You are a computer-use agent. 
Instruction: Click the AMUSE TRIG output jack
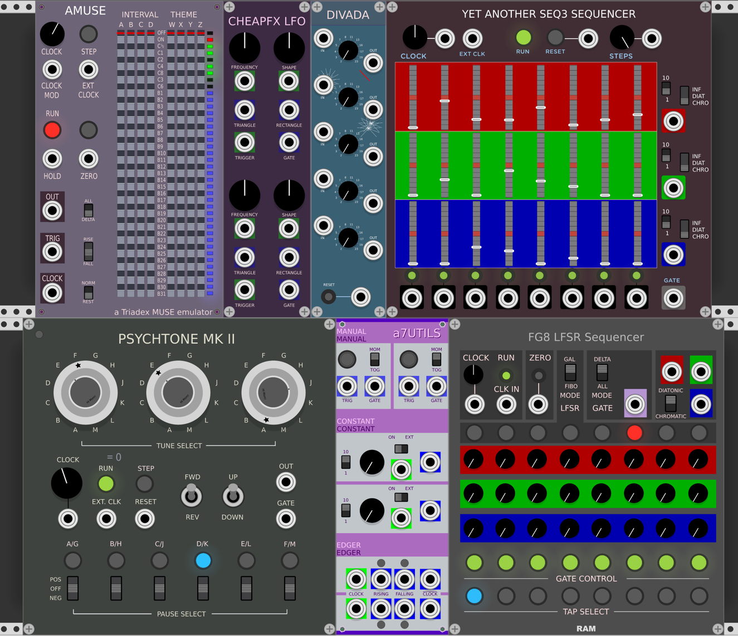(52, 252)
